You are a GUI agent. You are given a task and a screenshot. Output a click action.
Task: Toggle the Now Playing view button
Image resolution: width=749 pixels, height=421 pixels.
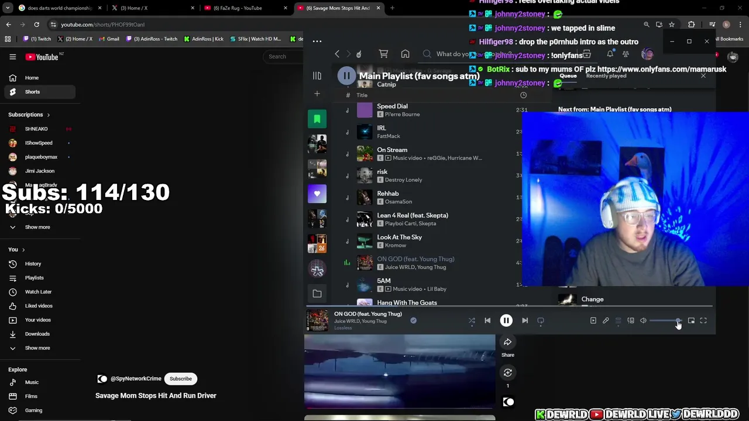click(593, 320)
